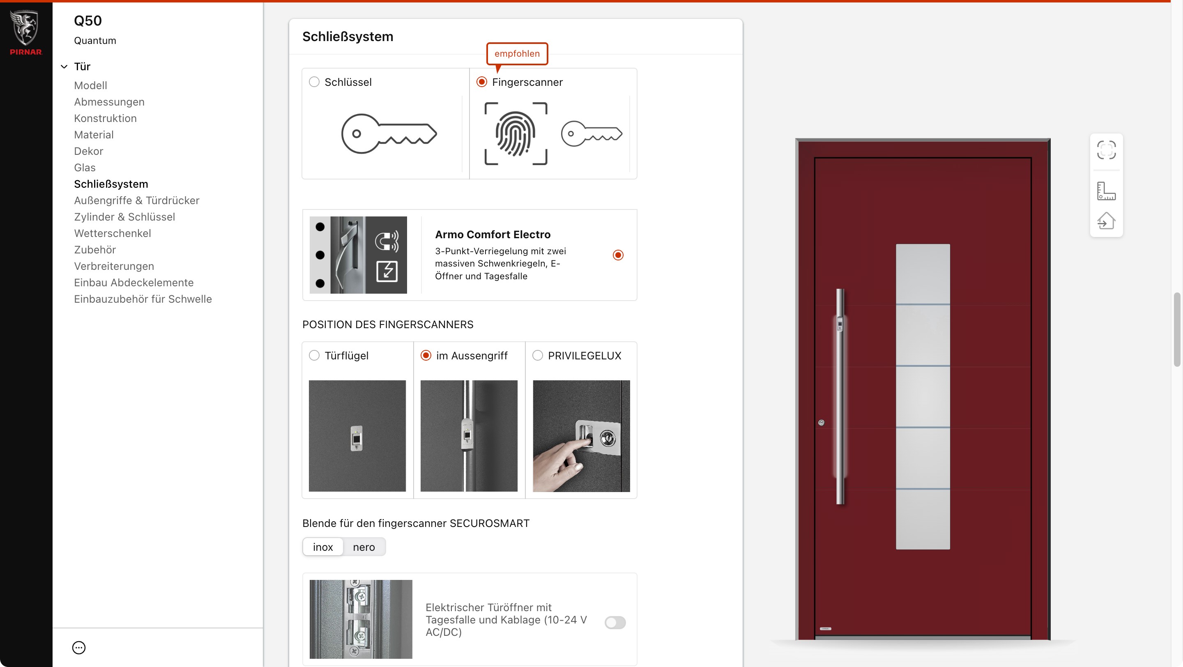This screenshot has width=1183, height=667.
Task: Select the Schlüssel radio option
Action: [x=314, y=82]
